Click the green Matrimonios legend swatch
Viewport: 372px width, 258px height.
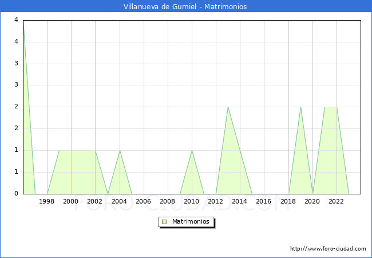(164, 221)
